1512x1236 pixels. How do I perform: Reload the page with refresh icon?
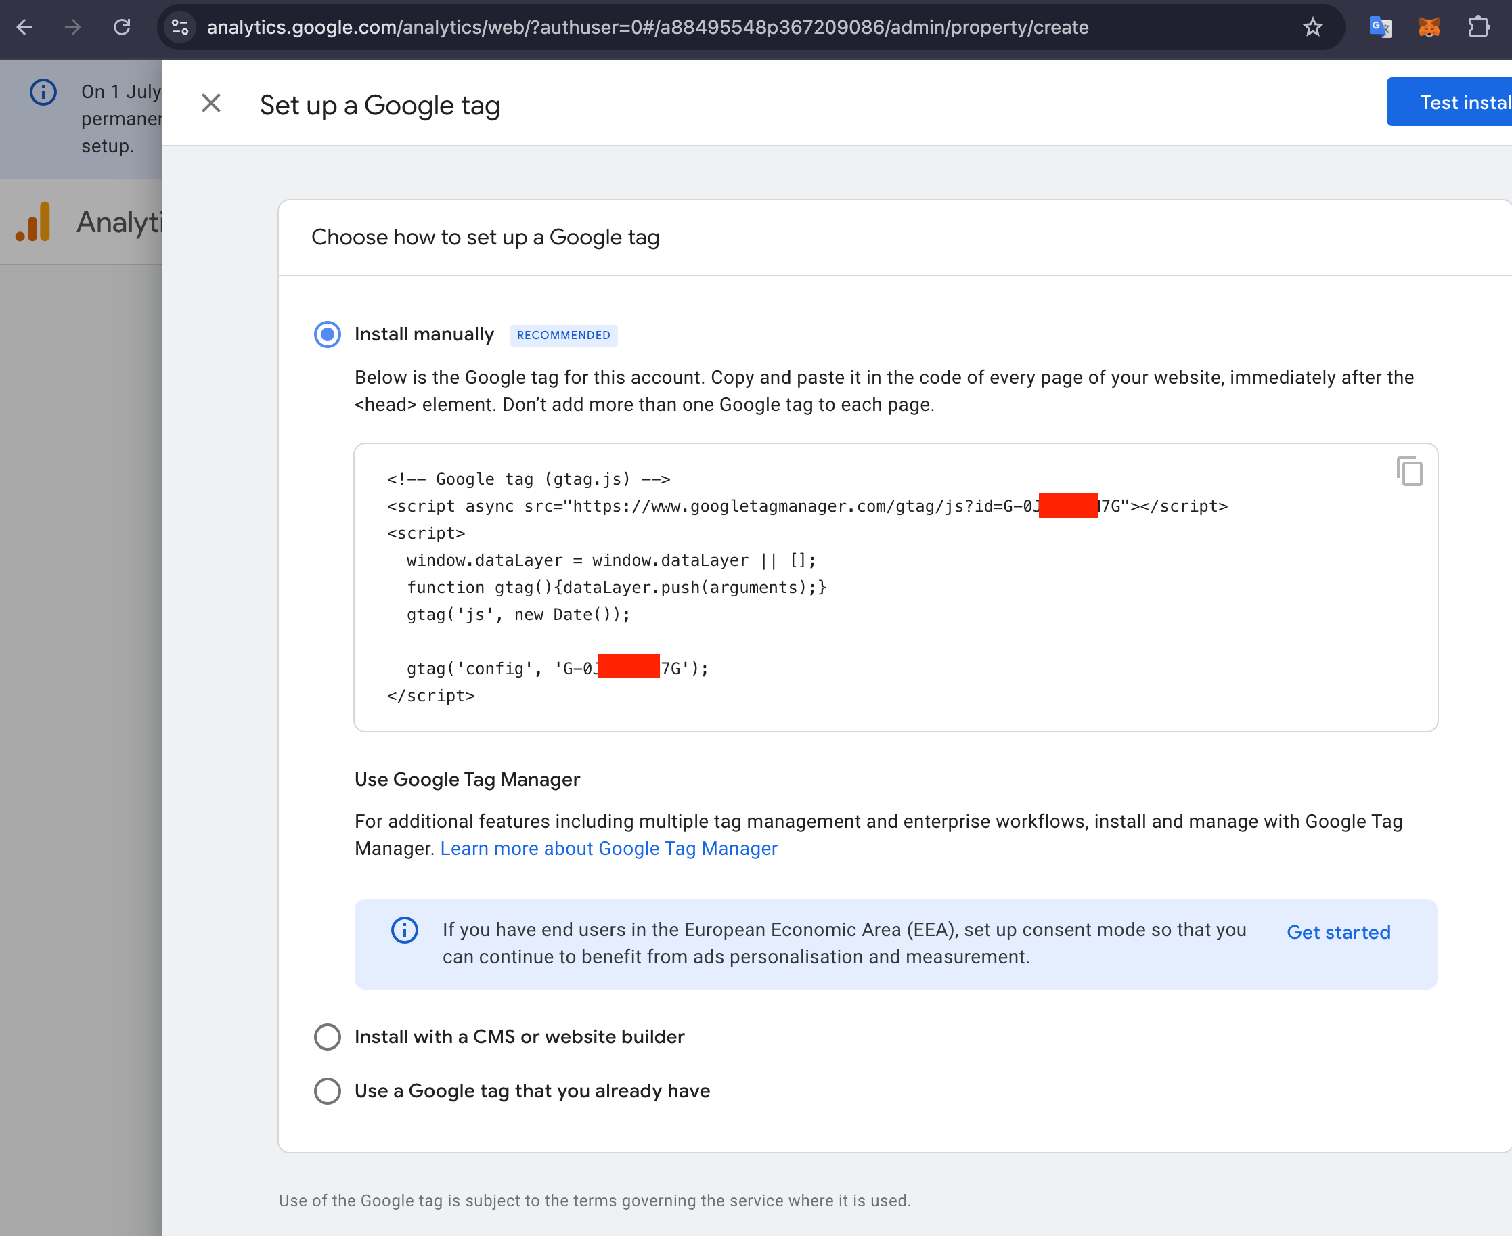pos(122,28)
